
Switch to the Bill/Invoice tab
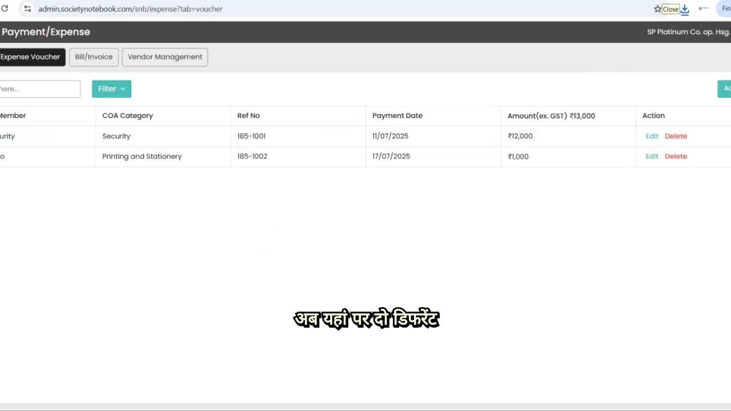pyautogui.click(x=94, y=57)
